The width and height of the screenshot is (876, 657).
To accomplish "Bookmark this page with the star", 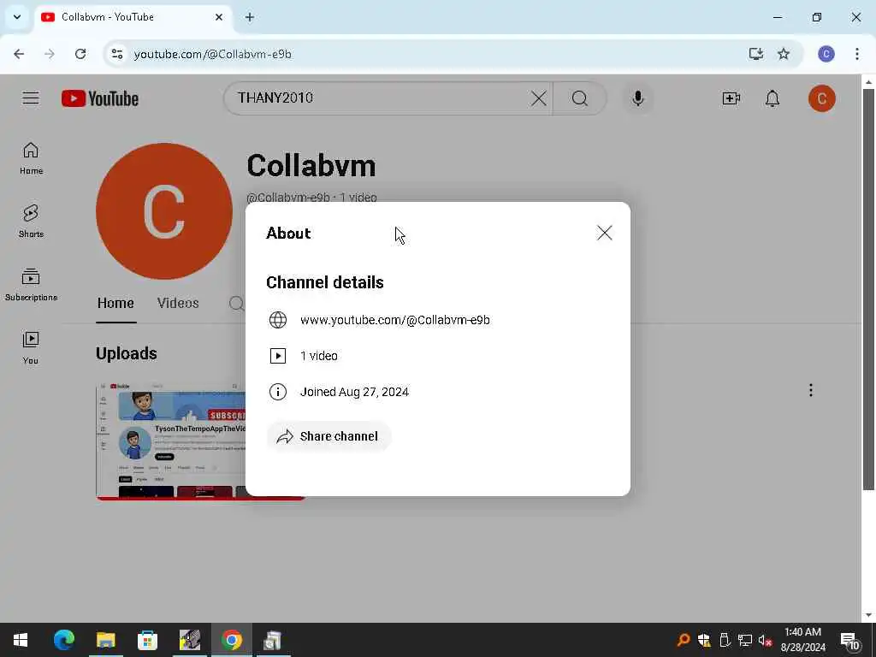I will pyautogui.click(x=784, y=54).
